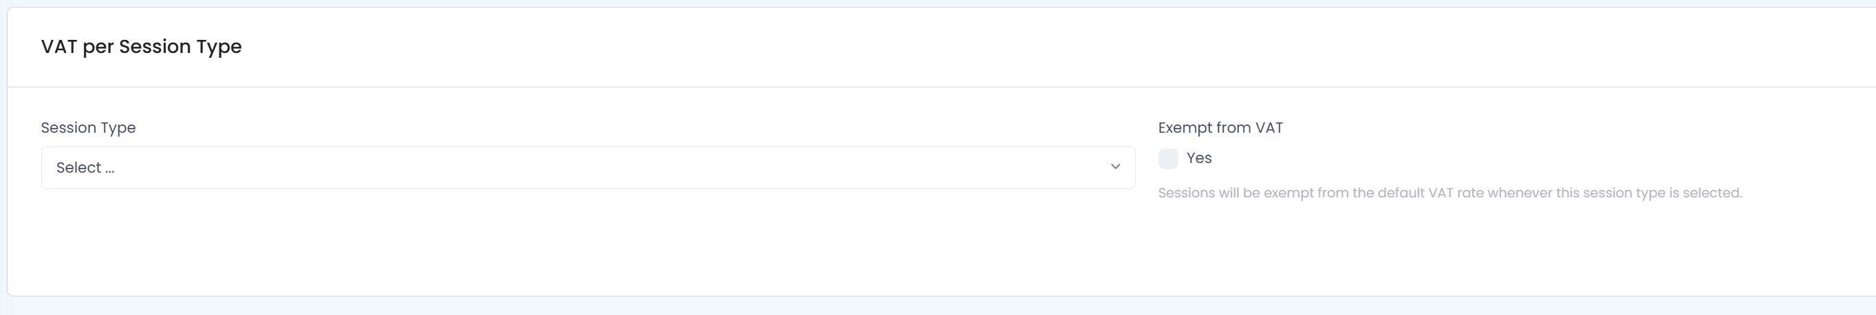Click the empty space below Session Type dropdown
This screenshot has width=1876, height=315.
click(587, 240)
